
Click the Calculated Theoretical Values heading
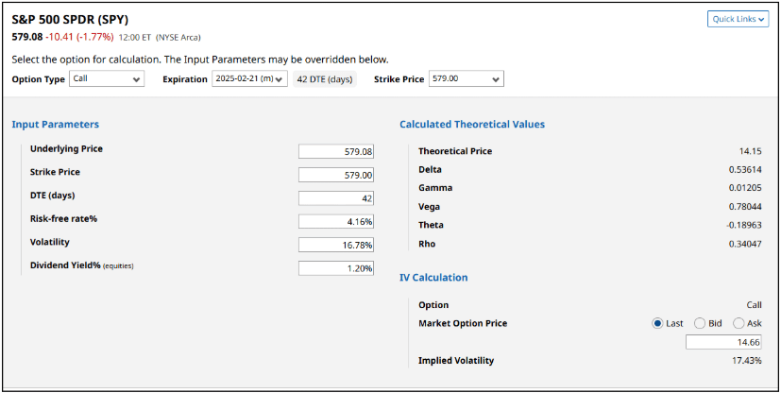click(x=472, y=125)
